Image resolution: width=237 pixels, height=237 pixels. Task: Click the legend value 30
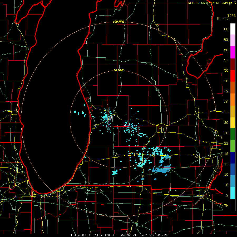tap(226, 122)
